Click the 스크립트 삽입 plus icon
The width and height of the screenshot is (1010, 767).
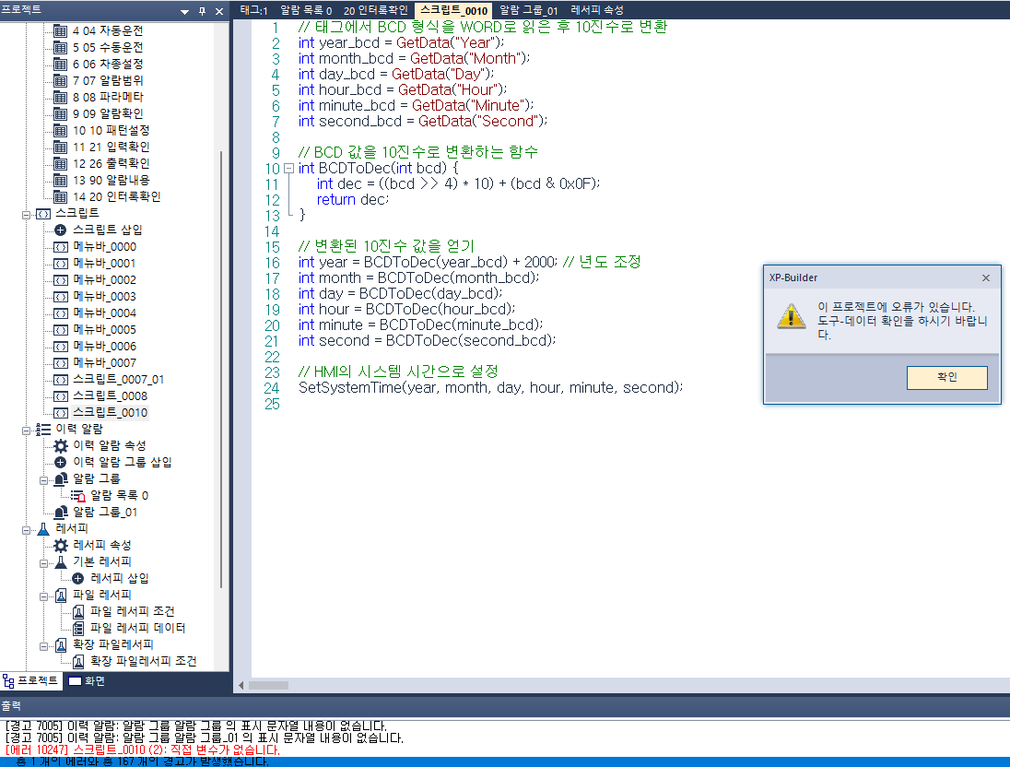coord(58,230)
